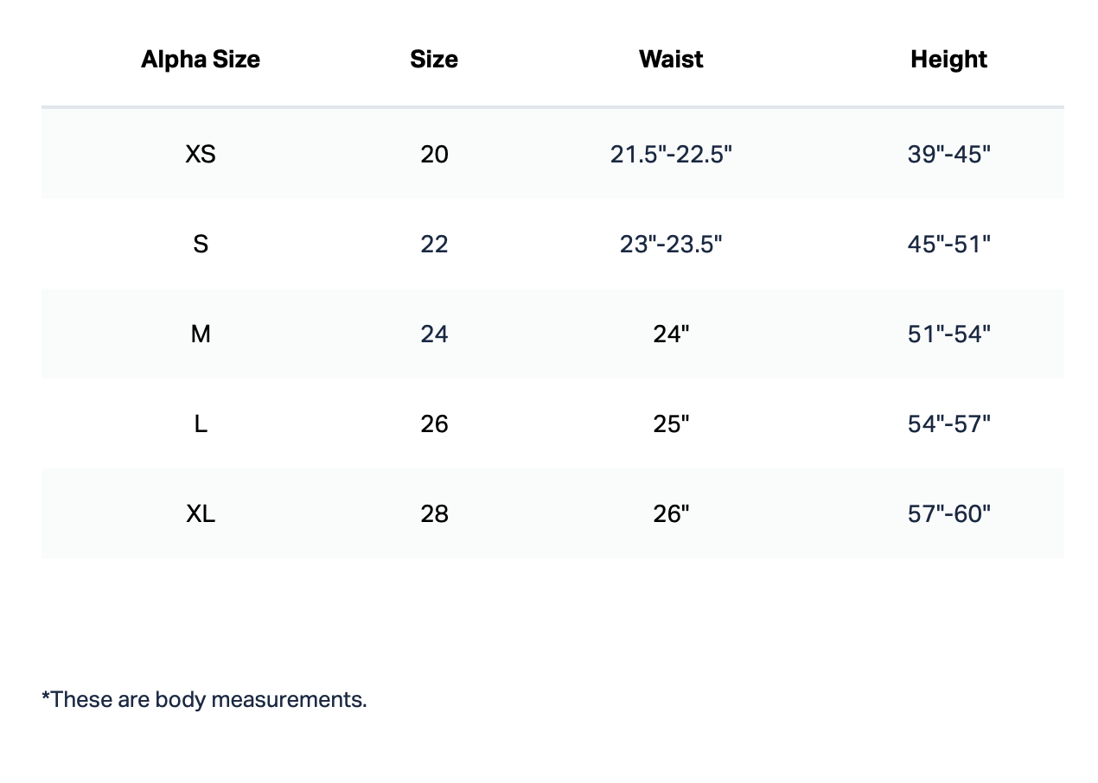
Task: Select the 45"-51" height cell
Action: (948, 244)
